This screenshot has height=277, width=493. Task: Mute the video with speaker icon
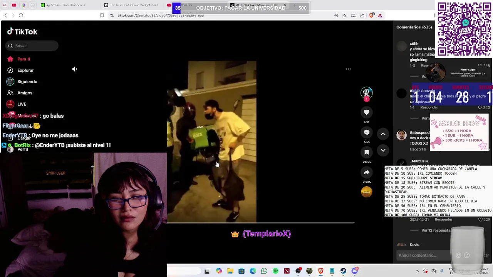pyautogui.click(x=74, y=69)
